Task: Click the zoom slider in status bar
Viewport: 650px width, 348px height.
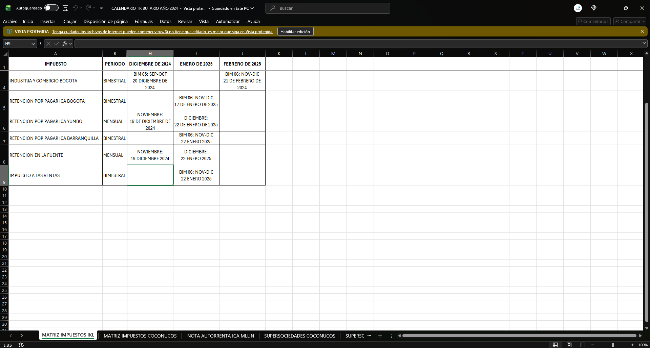Action: pos(612,345)
